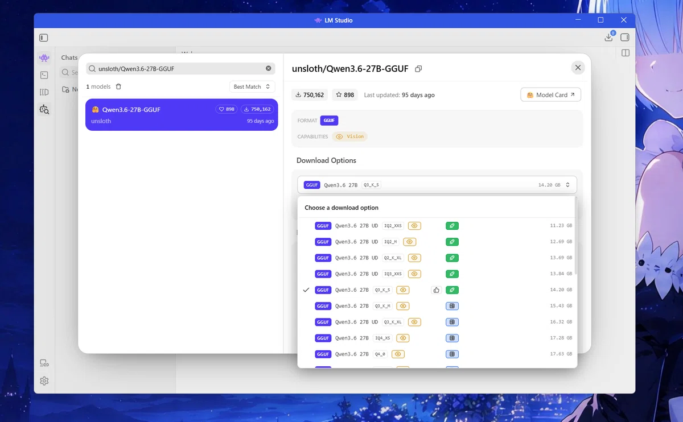Click the vision eye icon in Q2_K_XL row
Screen dimensions: 683x422
(414, 258)
